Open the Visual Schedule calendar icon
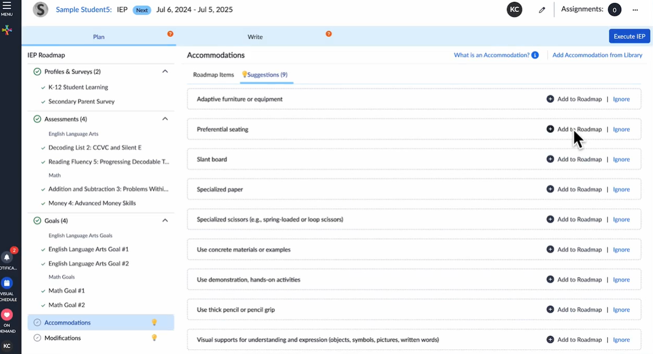This screenshot has height=354, width=653. [x=7, y=283]
